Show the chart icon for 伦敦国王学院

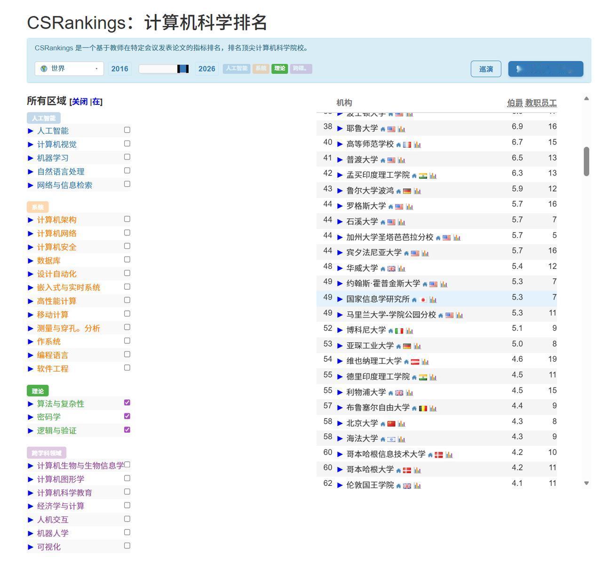coord(417,486)
